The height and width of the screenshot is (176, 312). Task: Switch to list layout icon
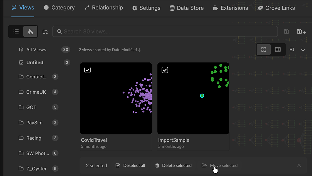[x=16, y=32]
